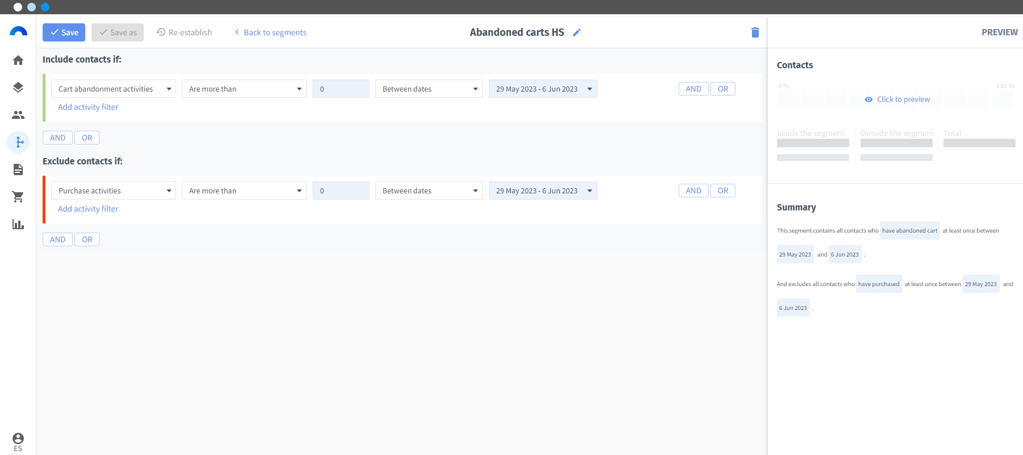Expand date range dropdown in Include row

(x=543, y=89)
